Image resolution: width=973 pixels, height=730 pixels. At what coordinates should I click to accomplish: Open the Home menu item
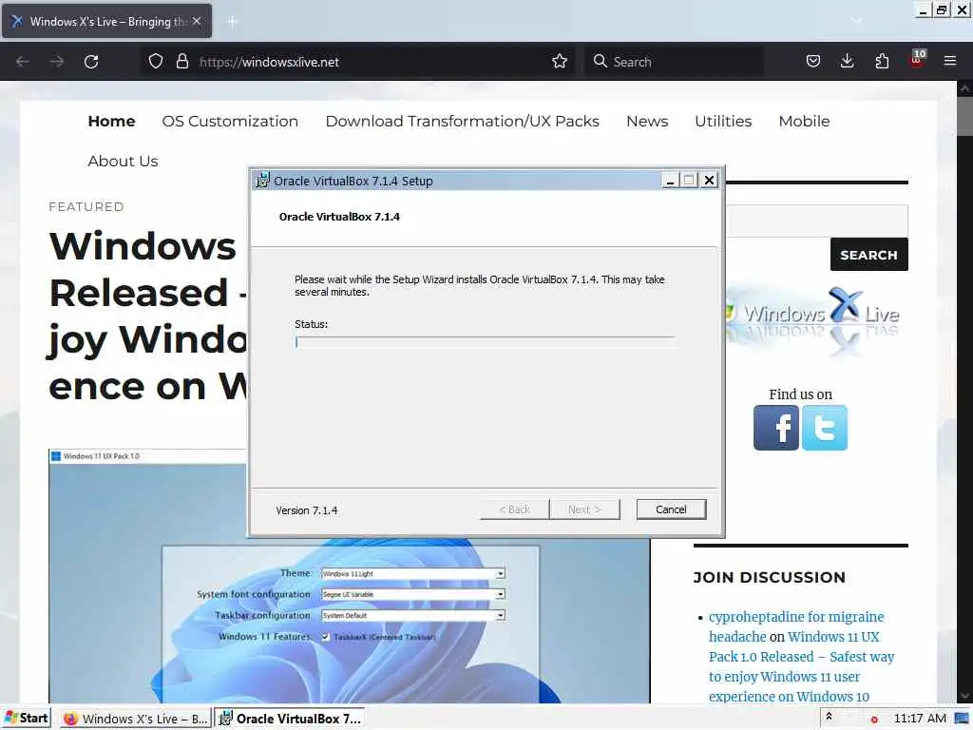112,121
